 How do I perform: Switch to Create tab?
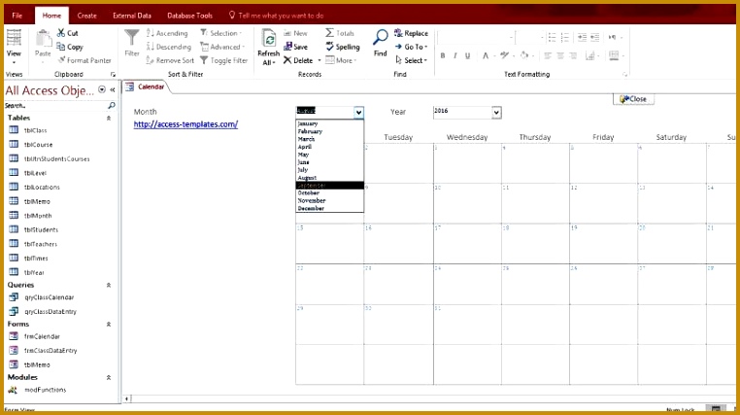pyautogui.click(x=86, y=16)
